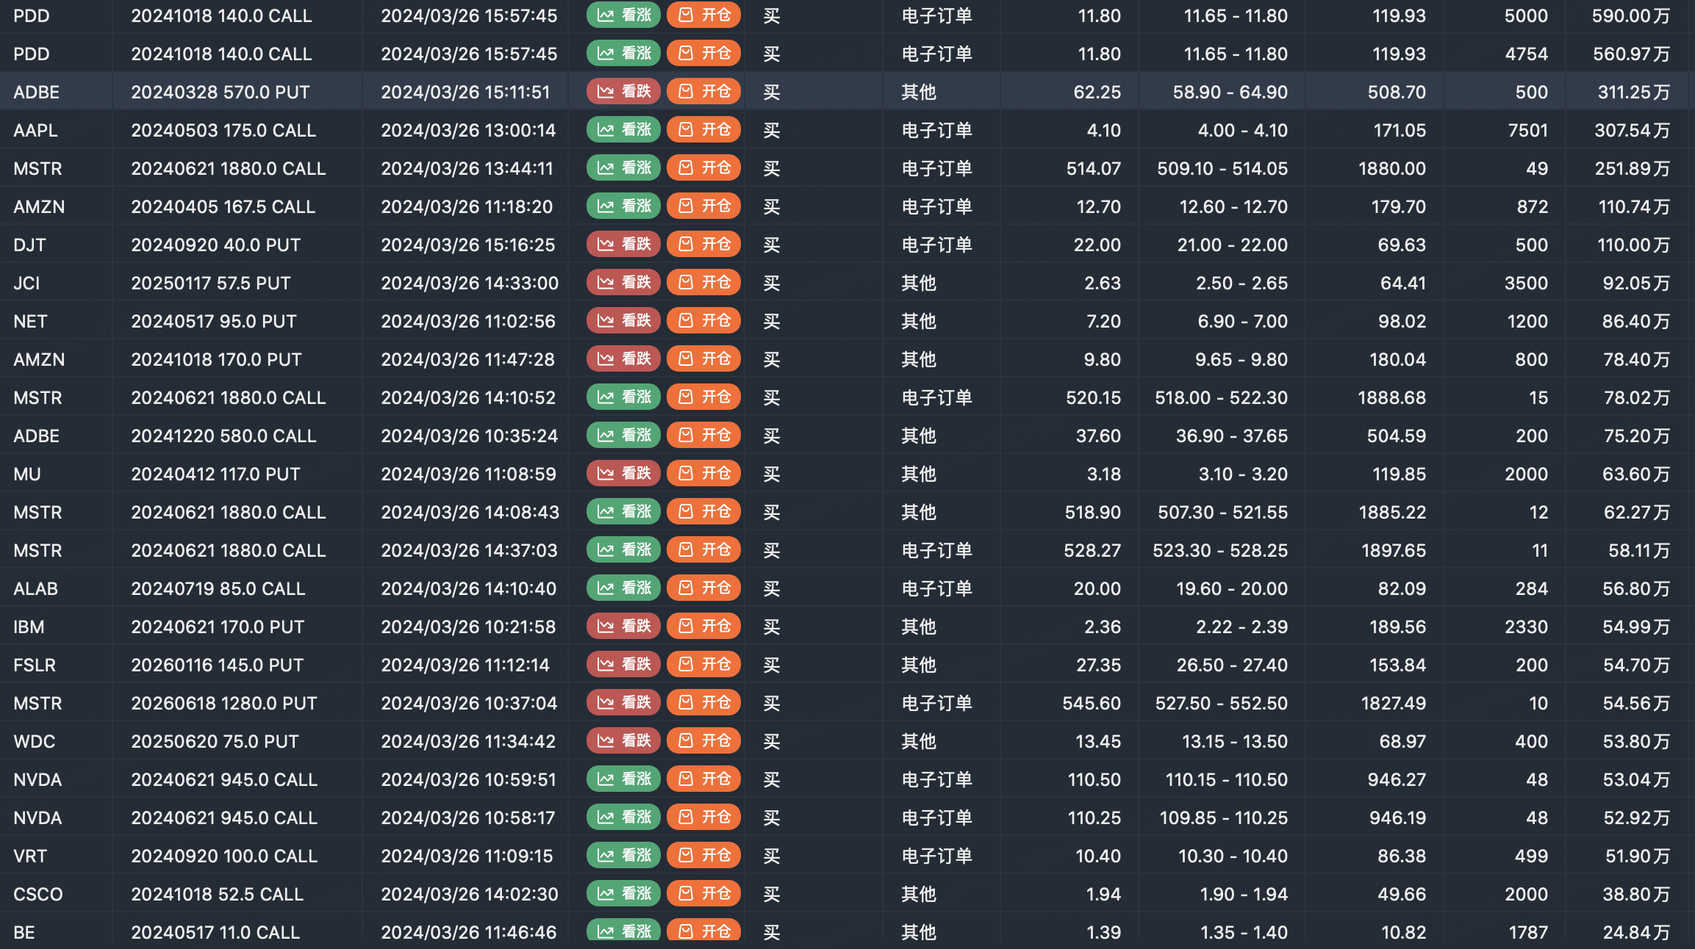Viewport: 1695px width, 949px height.
Task: Click the 看跌 badge in the ADBE 570.0 PUT row
Action: [623, 92]
